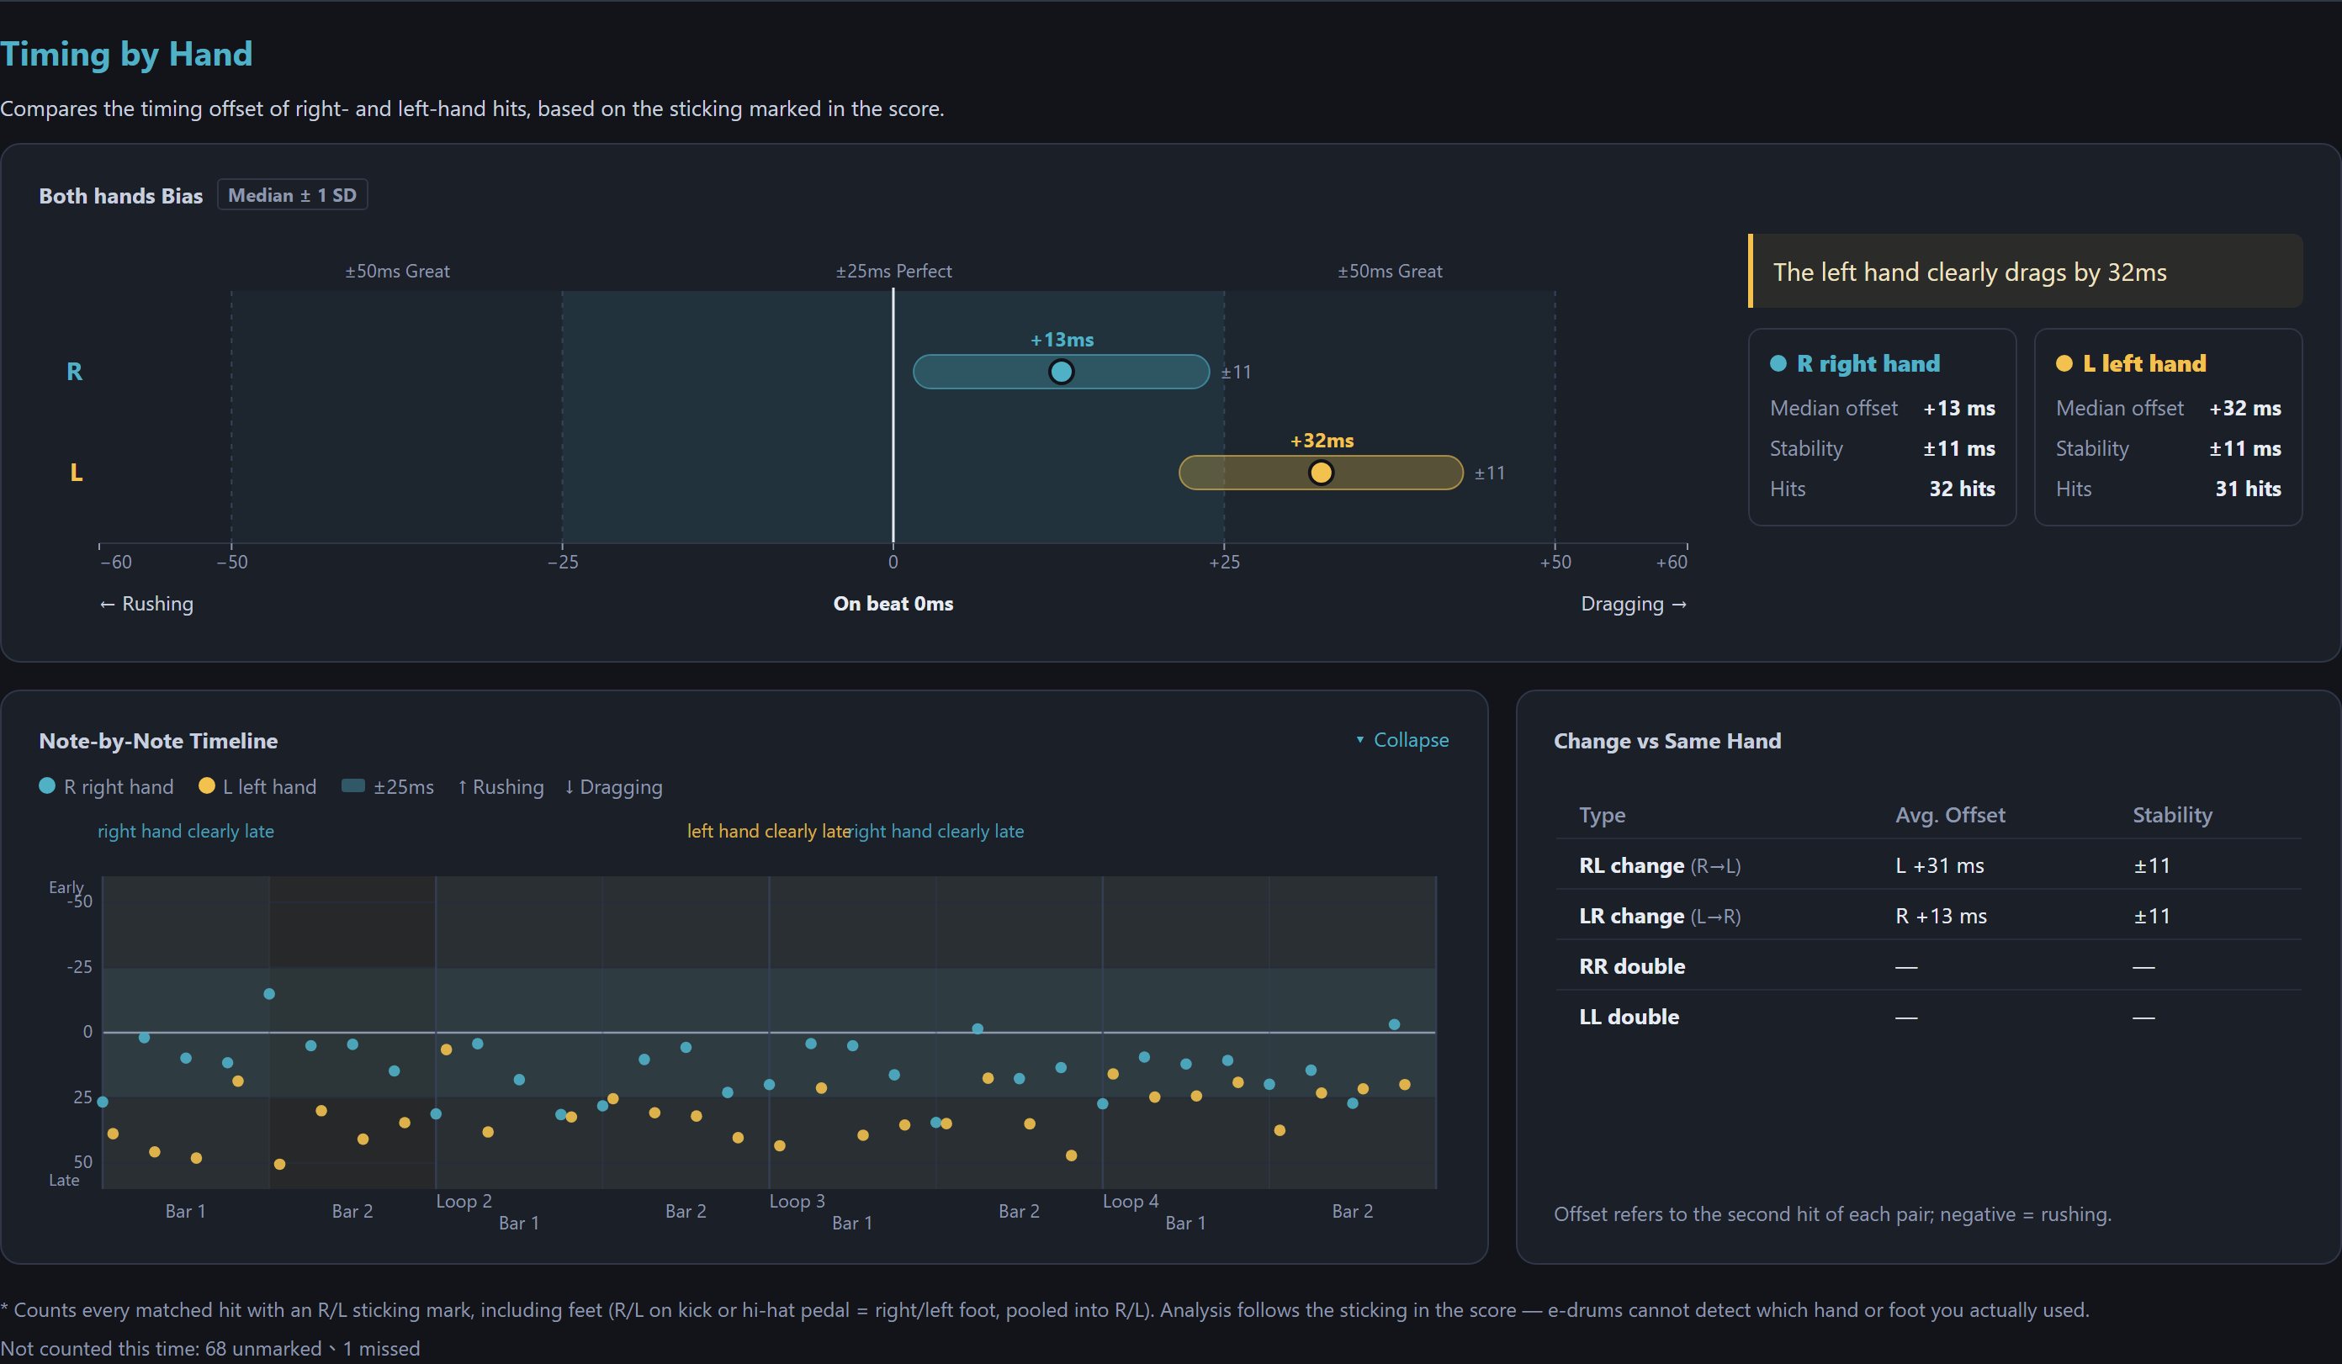Click the right hand +13ms median marker
The image size is (2342, 1364).
pyautogui.click(x=1062, y=372)
